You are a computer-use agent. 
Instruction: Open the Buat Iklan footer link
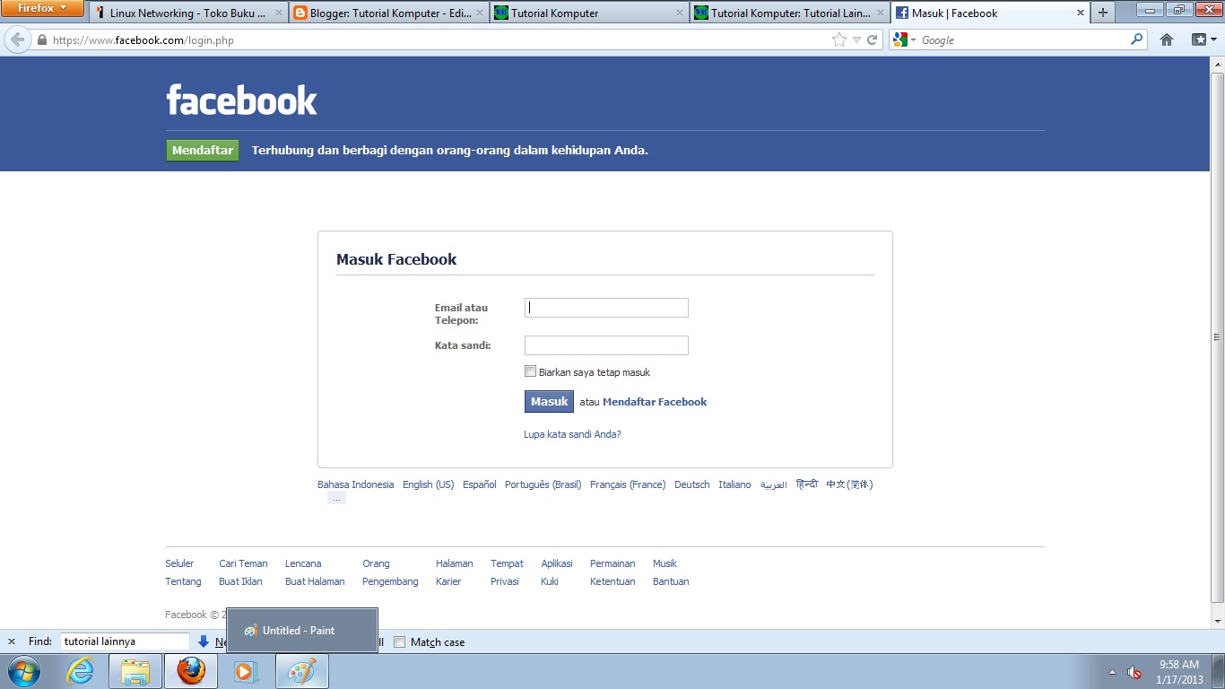click(x=240, y=581)
